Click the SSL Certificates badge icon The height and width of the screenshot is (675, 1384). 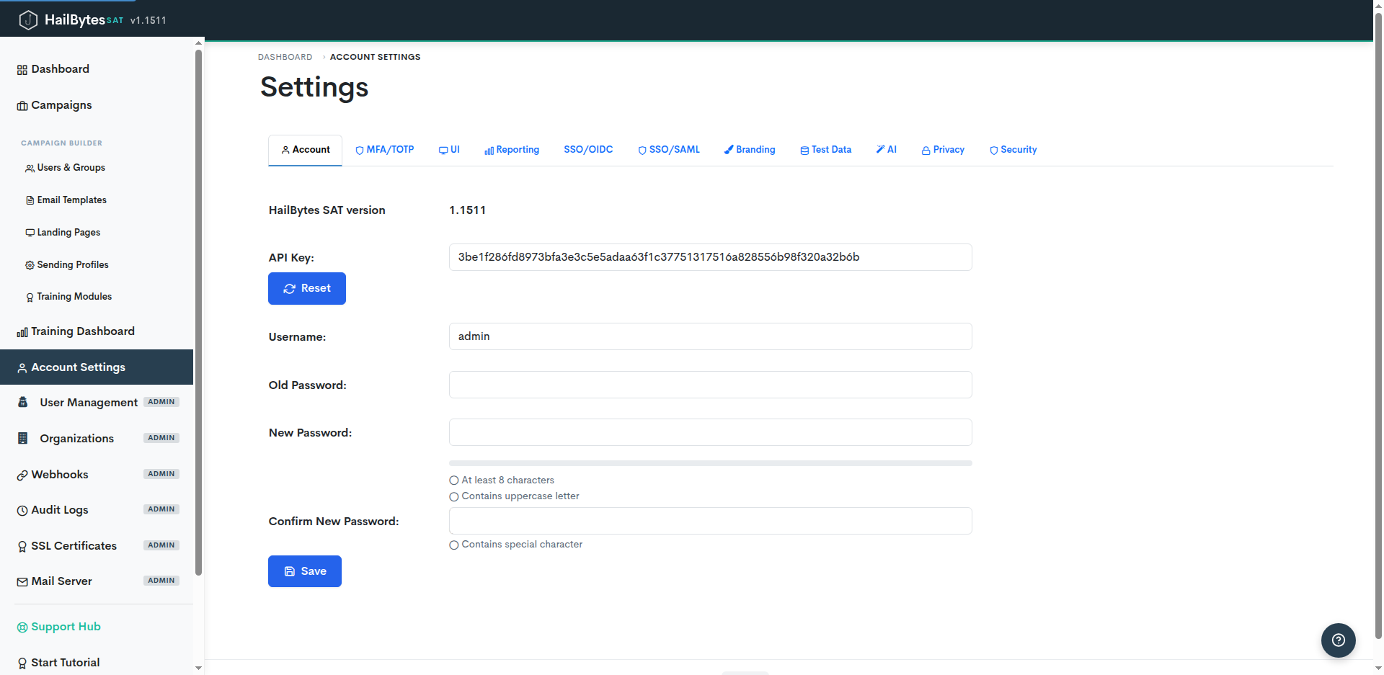(x=22, y=547)
